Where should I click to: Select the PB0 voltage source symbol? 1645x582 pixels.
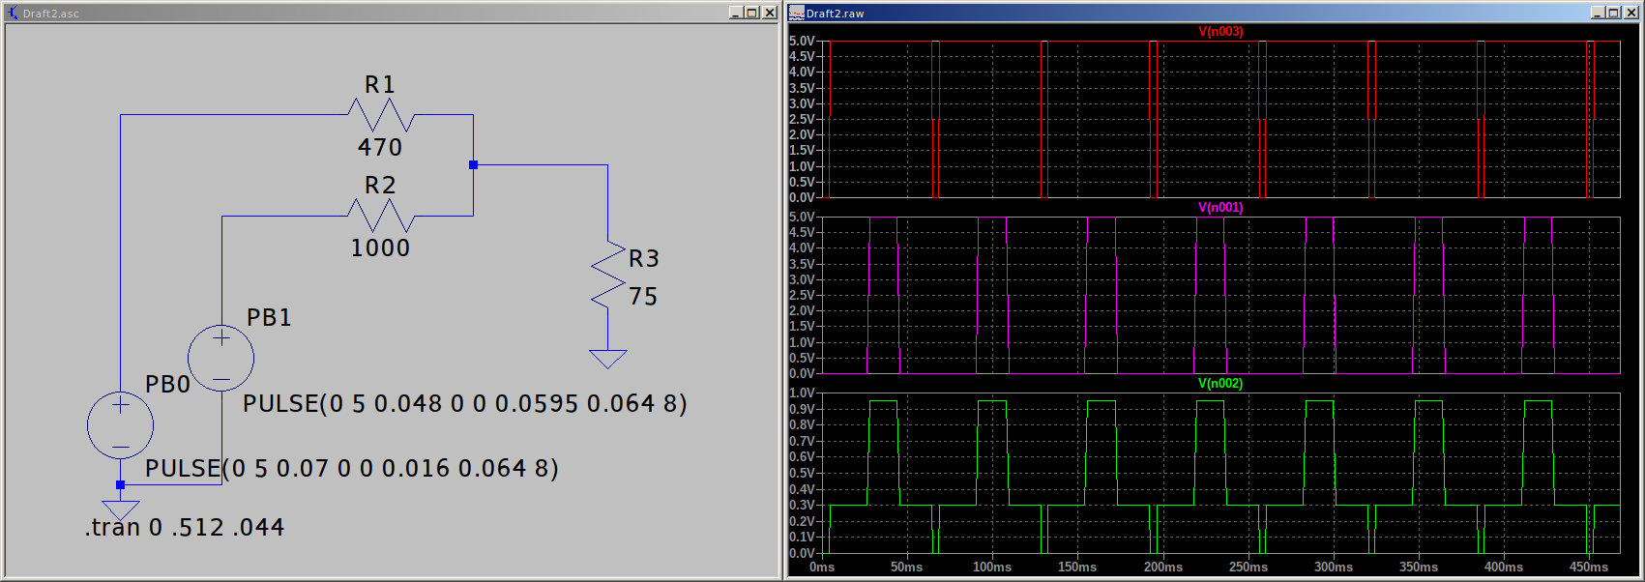[120, 424]
